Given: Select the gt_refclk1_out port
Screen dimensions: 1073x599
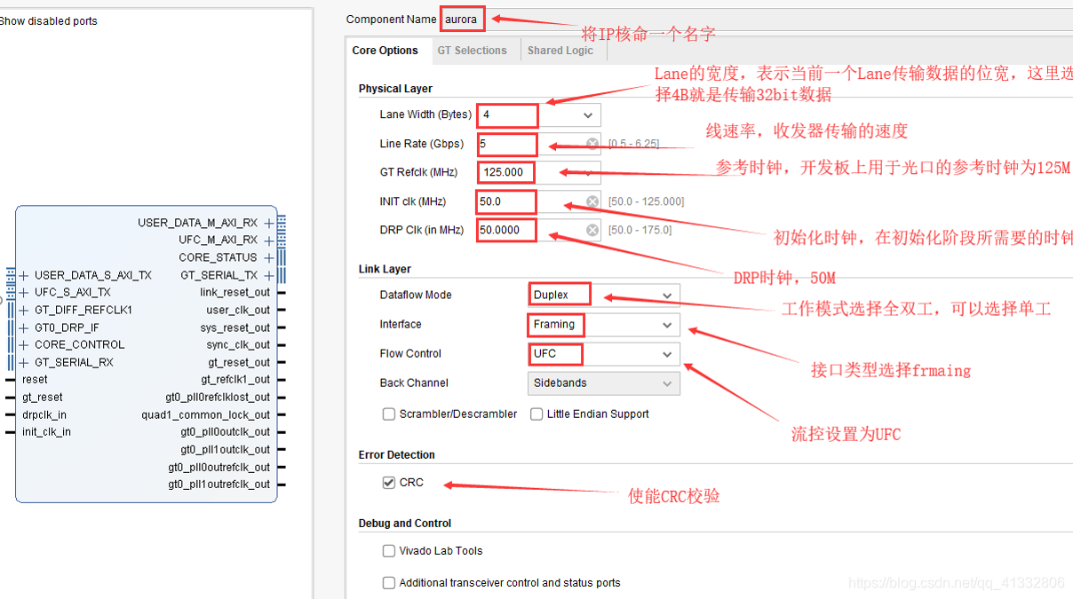Looking at the screenshot, I should click(x=235, y=380).
